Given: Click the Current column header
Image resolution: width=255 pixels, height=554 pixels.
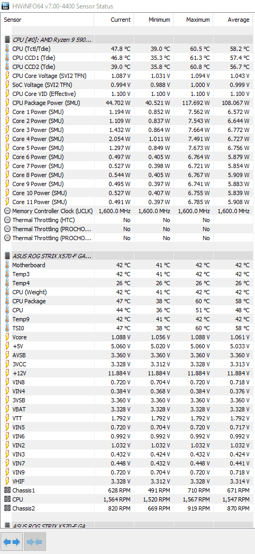Looking at the screenshot, I should click(114, 20).
